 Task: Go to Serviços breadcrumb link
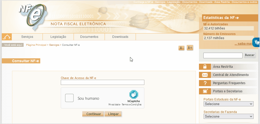coord(54,45)
